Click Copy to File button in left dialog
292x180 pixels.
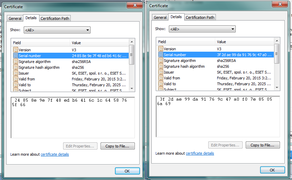(x=117, y=146)
